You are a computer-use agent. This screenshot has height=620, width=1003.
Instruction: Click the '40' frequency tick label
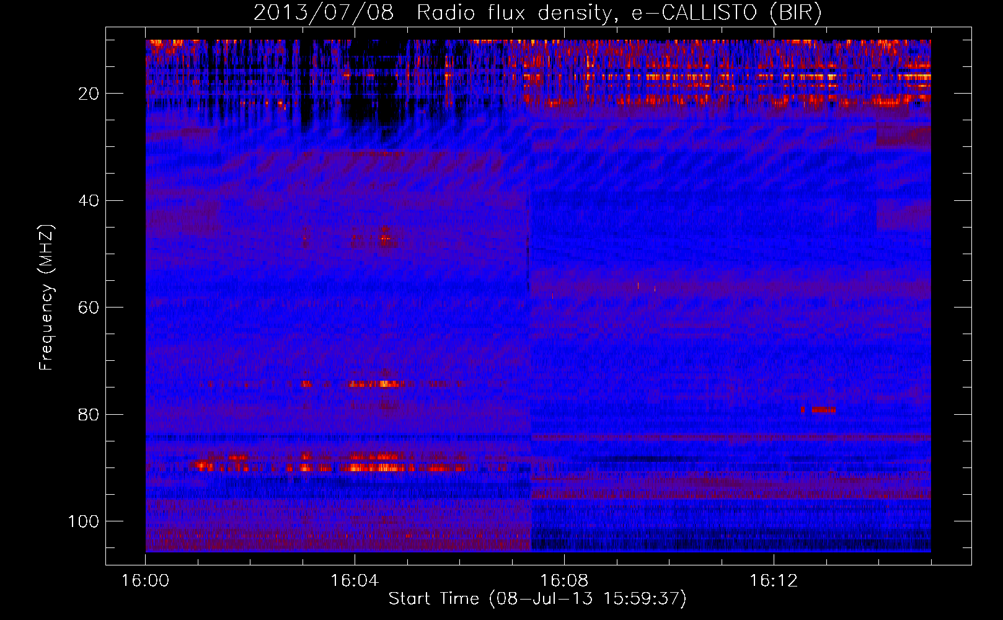(89, 201)
